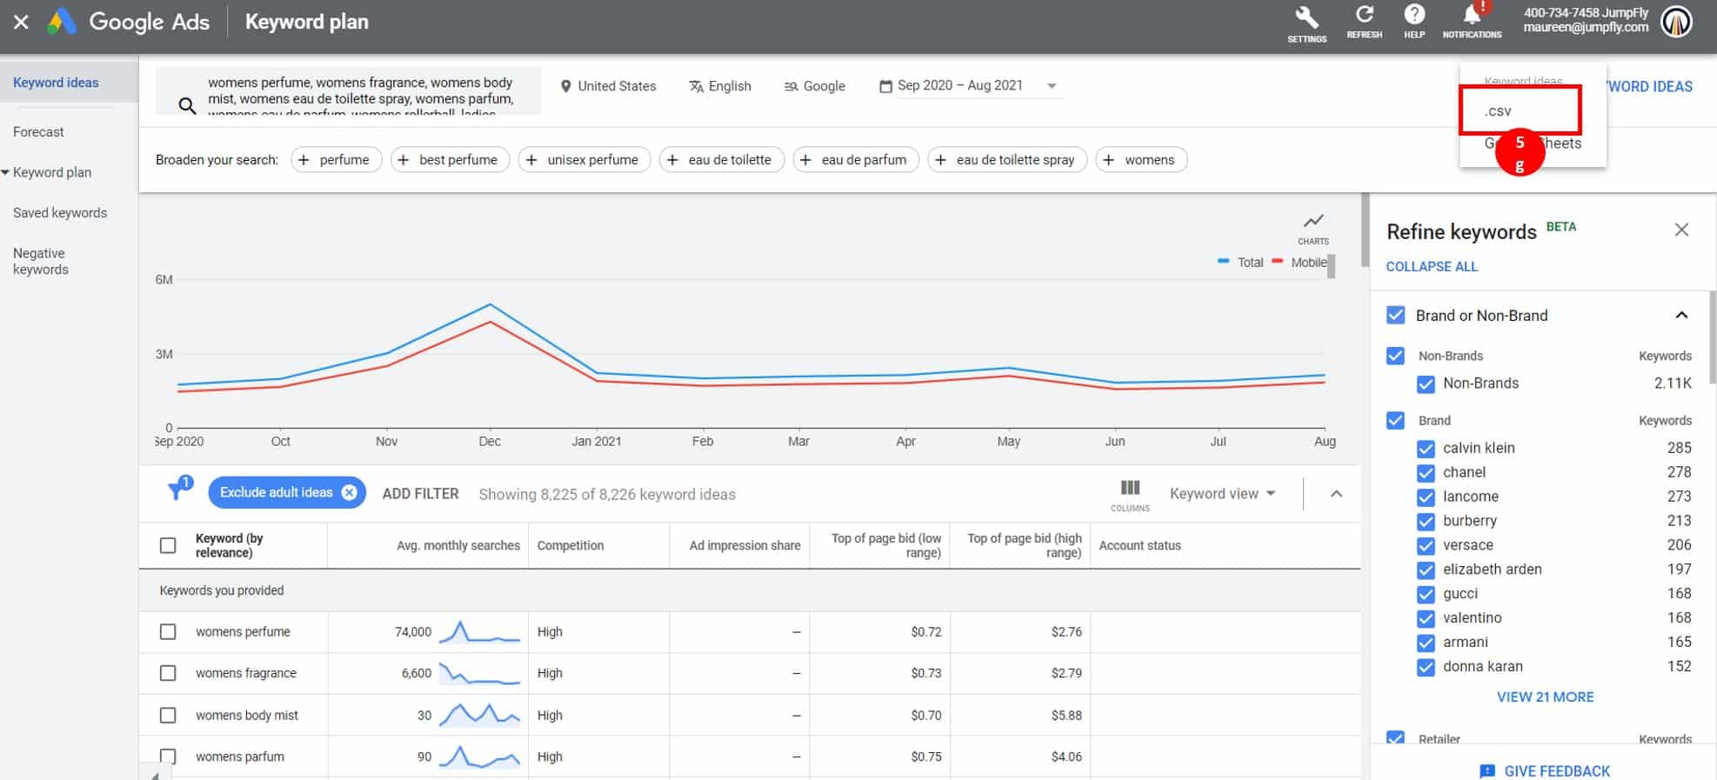The width and height of the screenshot is (1717, 780).
Task: Click the womens perfume search trend sparkline
Action: tap(479, 632)
